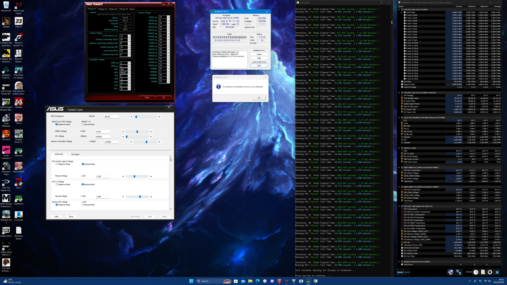Open the 3DMark desktop shortcut
Image resolution: width=507 pixels, height=285 pixels.
click(6, 22)
